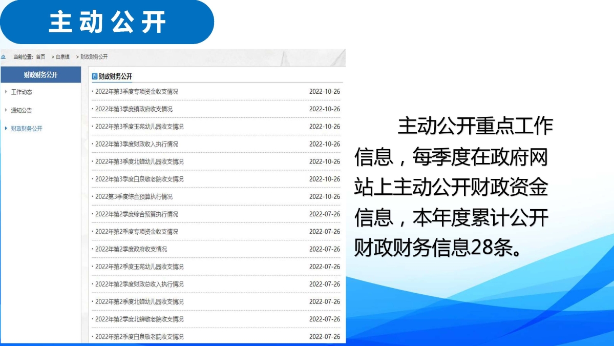Click bullet icon before 2022第3季度综合预算执行情况

[92, 196]
